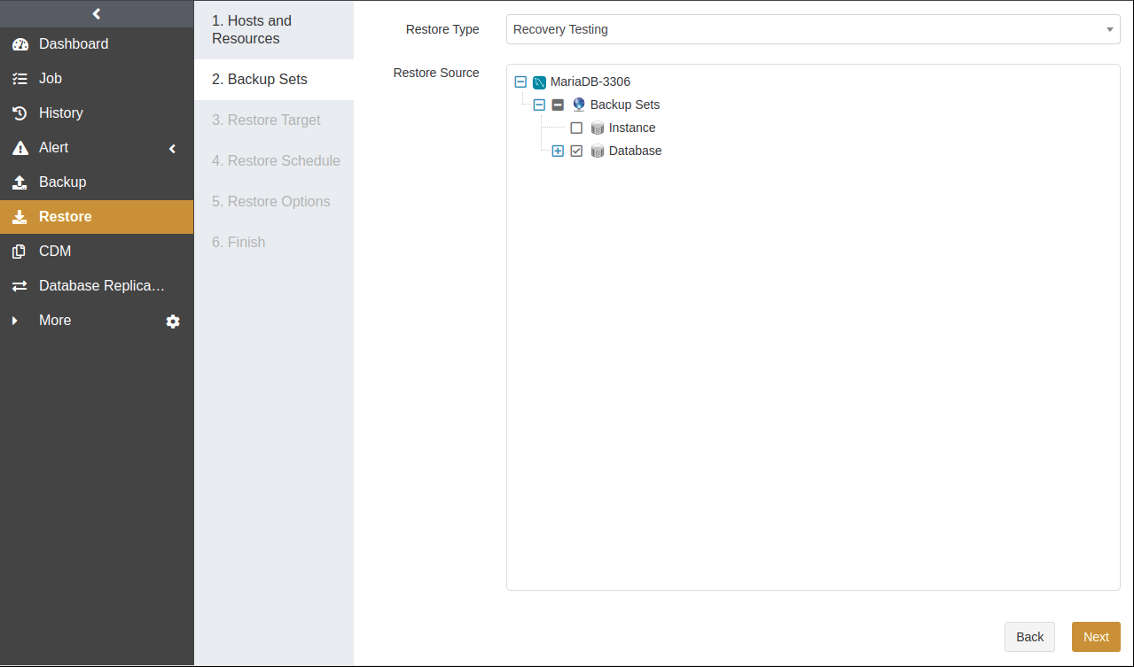Viewport: 1134px width, 667px height.
Task: Select step 3 Restore Target
Action: point(274,120)
